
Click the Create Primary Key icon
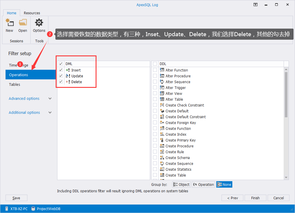(162, 140)
